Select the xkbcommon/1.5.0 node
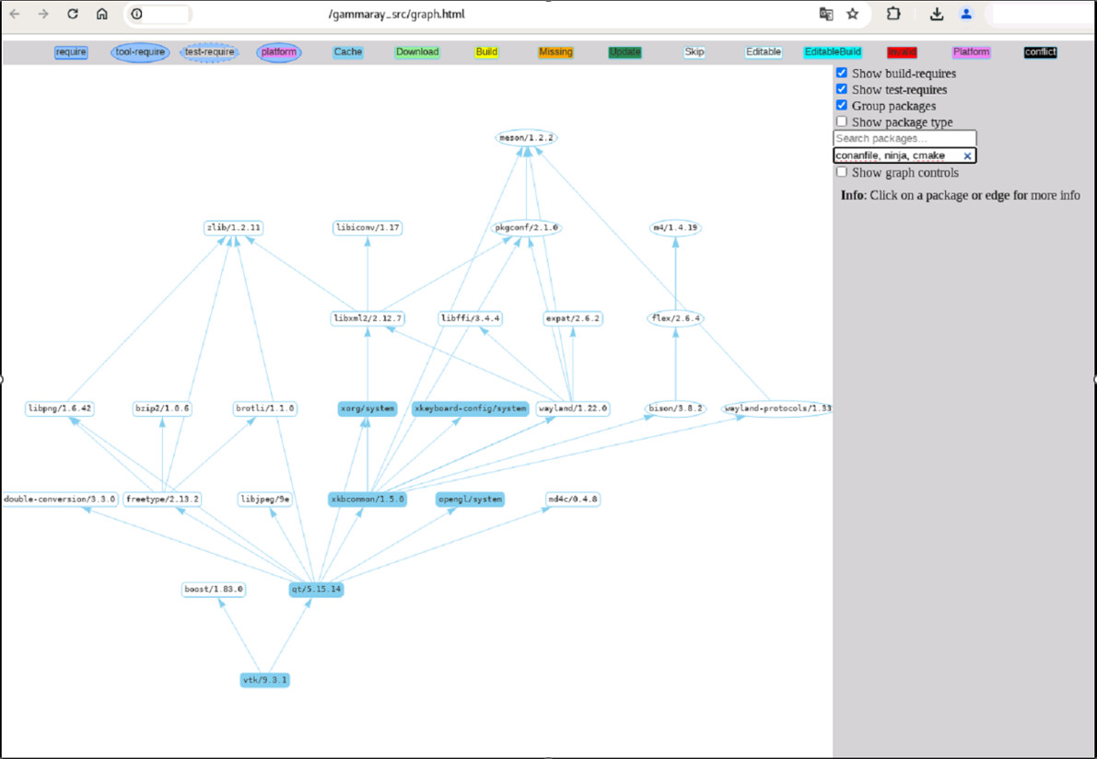The width and height of the screenshot is (1097, 759). tap(368, 500)
